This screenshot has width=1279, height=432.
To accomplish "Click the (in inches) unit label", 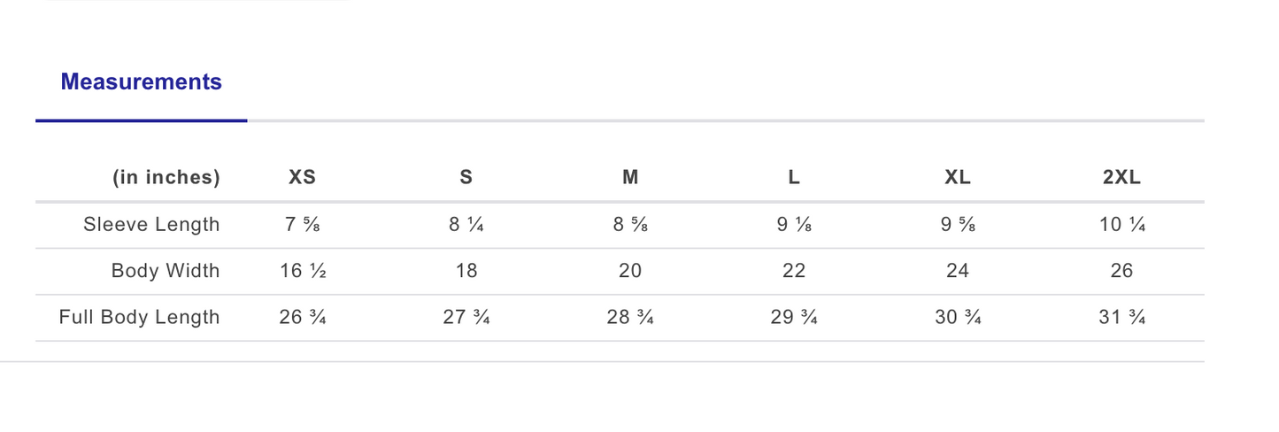I will (166, 178).
